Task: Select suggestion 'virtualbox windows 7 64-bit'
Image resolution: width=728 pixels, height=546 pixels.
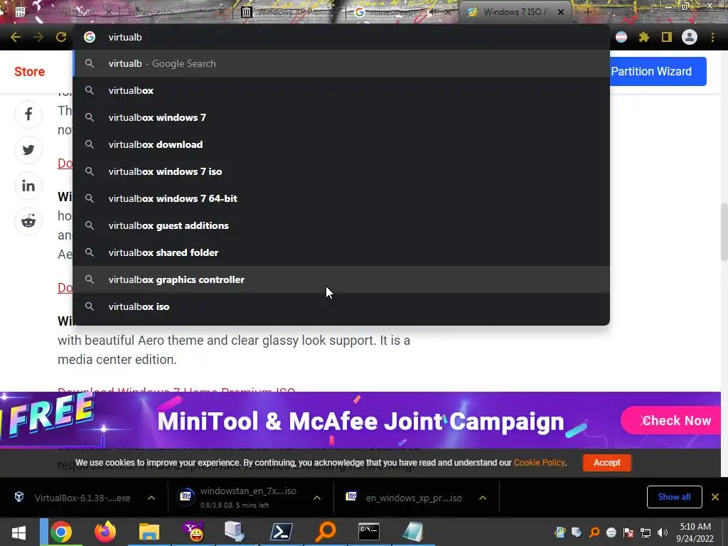Action: click(341, 198)
